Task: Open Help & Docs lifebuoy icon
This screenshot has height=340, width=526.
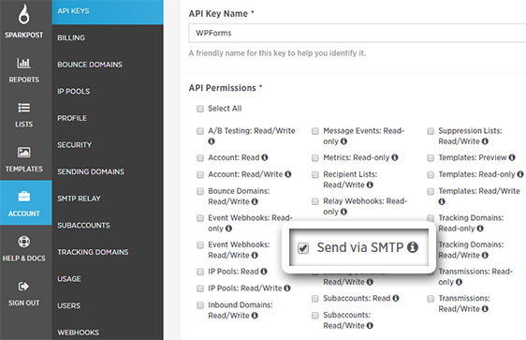Action: pyautogui.click(x=23, y=242)
